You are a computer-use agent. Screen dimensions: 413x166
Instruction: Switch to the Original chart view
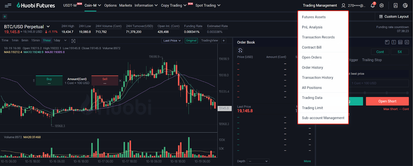[191, 41]
